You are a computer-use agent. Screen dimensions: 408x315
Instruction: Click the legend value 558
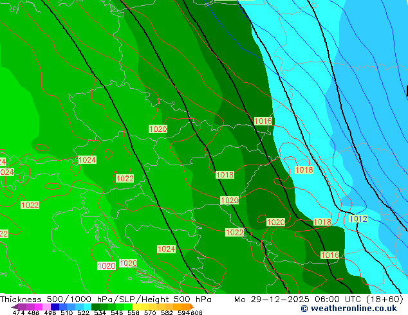pos(133,312)
